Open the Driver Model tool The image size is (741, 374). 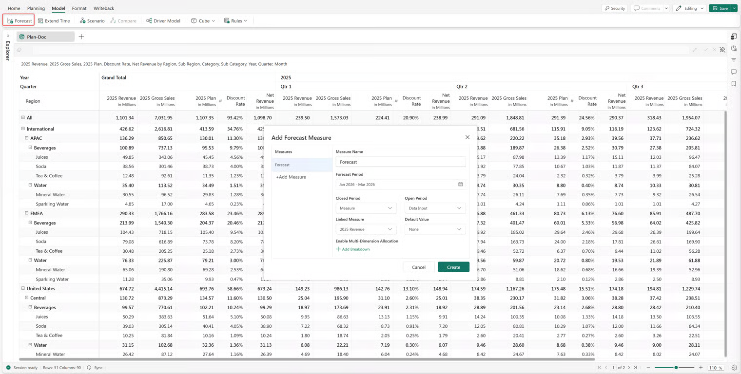[x=163, y=21]
